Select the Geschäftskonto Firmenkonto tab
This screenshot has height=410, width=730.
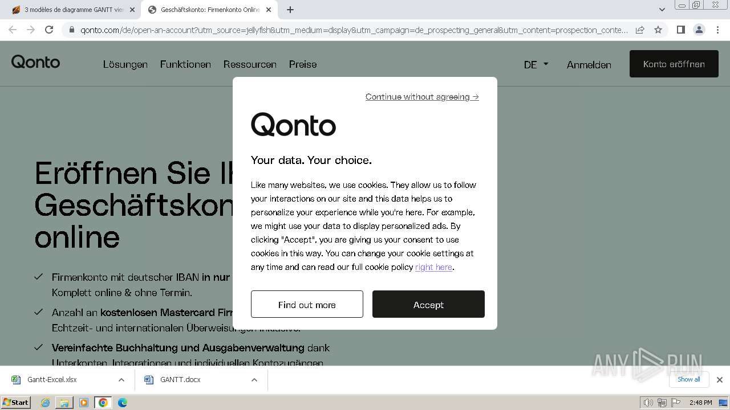209,10
